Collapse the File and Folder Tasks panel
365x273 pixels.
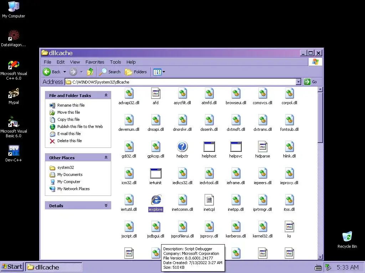(106, 95)
